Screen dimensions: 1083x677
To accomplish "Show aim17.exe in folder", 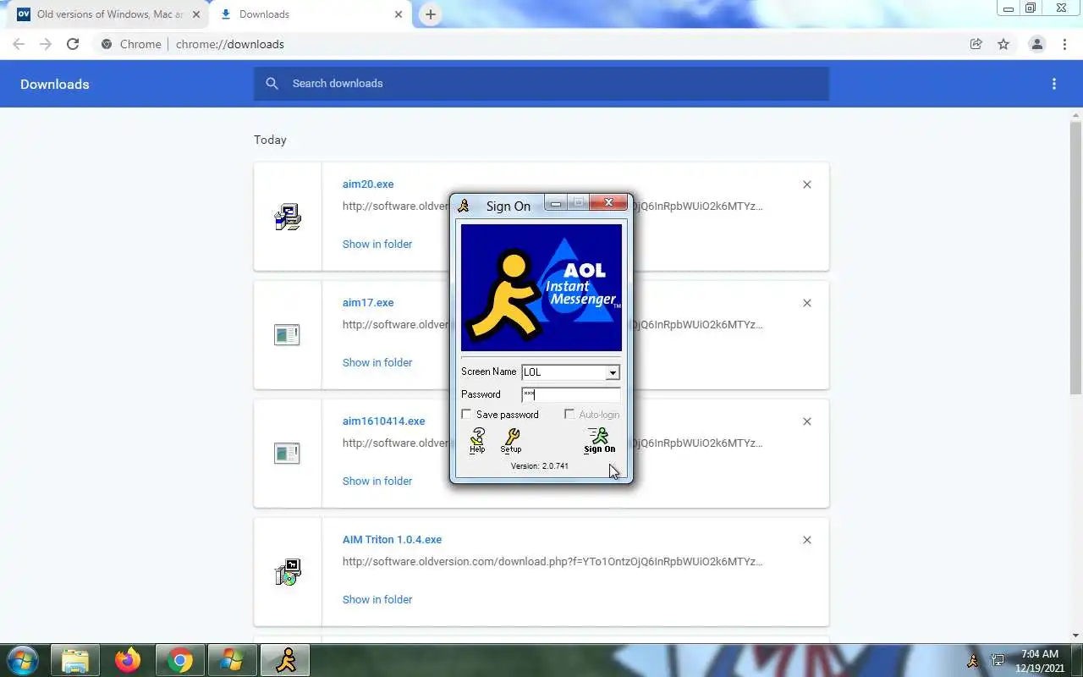I will pyautogui.click(x=377, y=362).
